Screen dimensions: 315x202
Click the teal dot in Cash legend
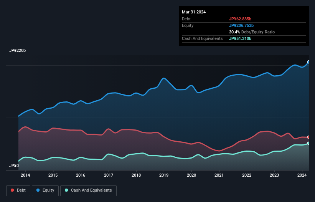67,190
